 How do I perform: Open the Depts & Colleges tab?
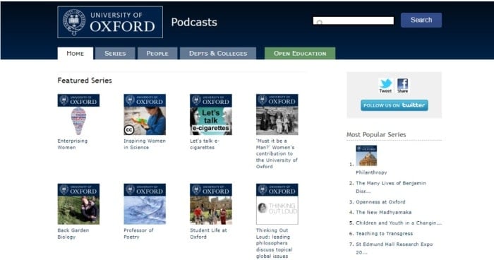click(x=218, y=53)
